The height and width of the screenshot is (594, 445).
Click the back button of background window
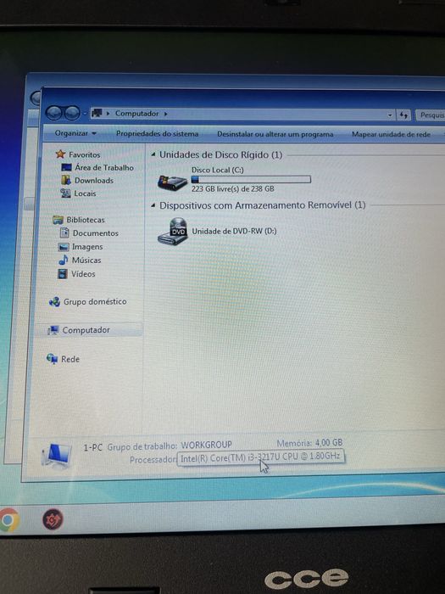point(36,98)
